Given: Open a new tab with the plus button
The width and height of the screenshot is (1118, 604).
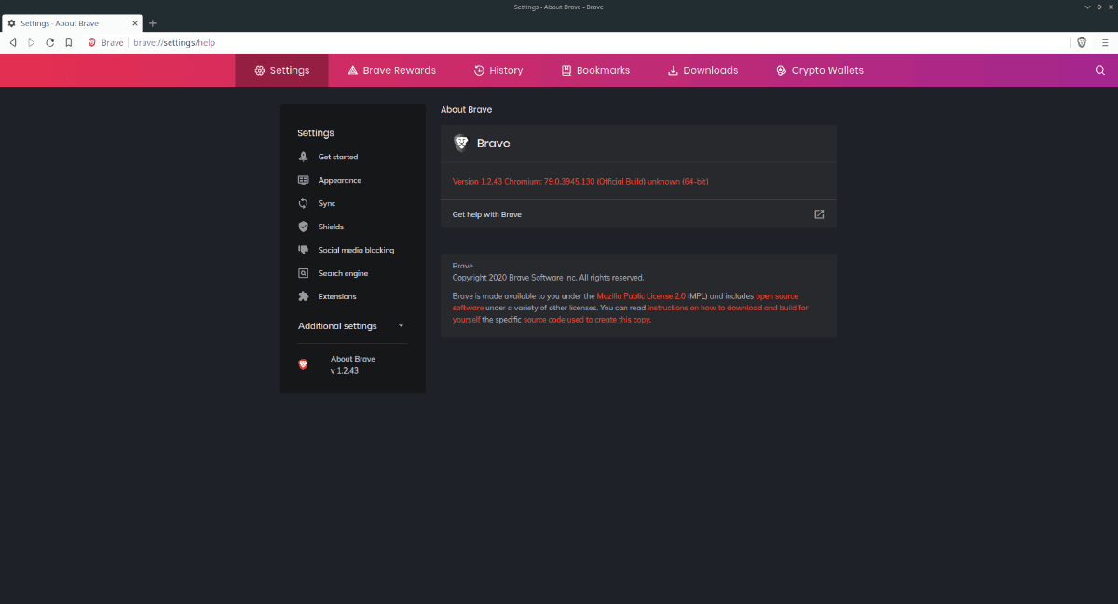Looking at the screenshot, I should click(153, 23).
